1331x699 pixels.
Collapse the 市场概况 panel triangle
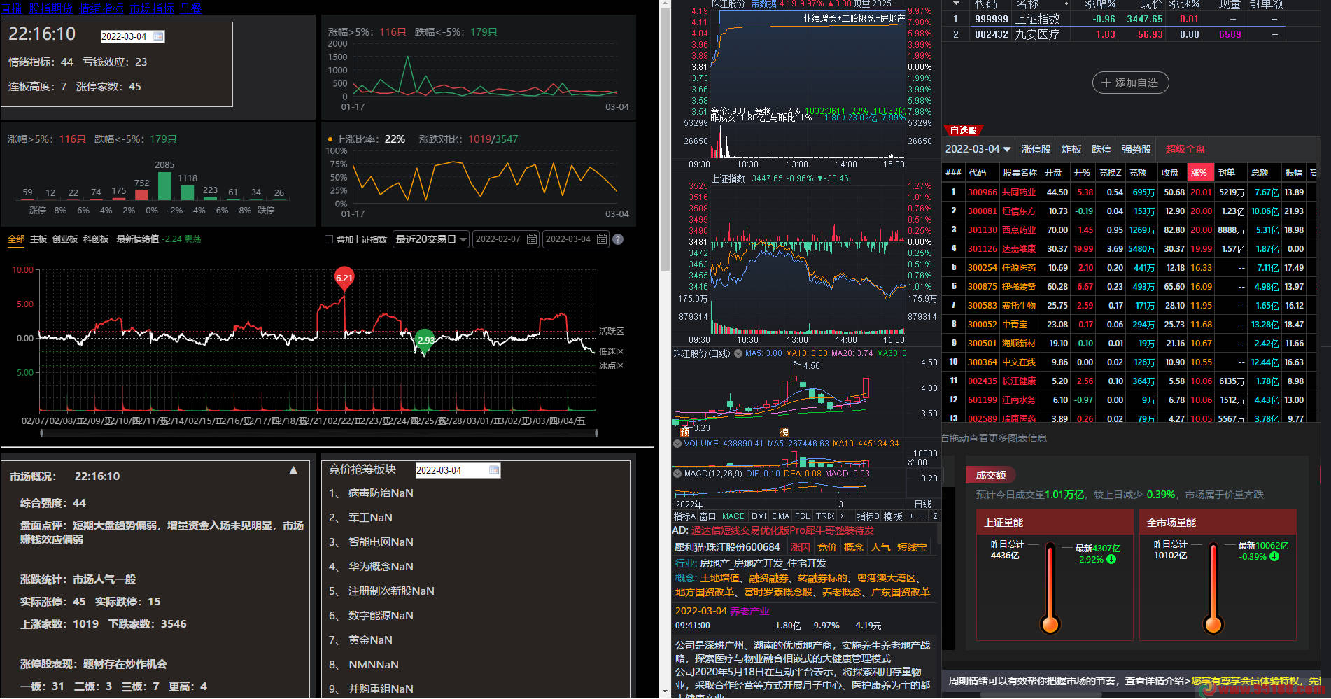(293, 470)
